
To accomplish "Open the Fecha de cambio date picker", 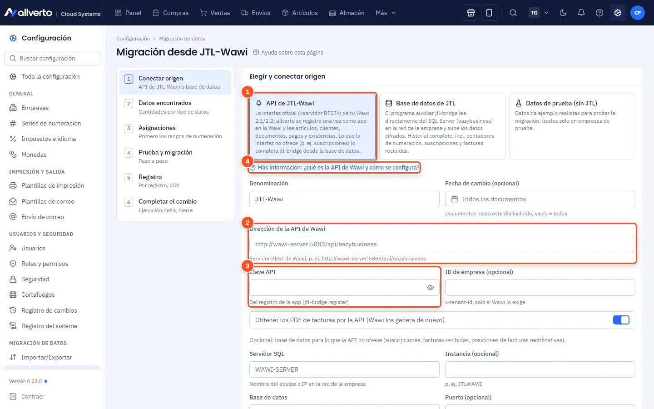I will 540,199.
